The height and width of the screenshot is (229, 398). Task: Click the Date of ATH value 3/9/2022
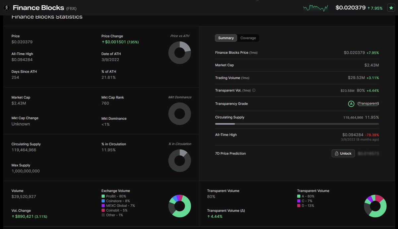point(110,60)
